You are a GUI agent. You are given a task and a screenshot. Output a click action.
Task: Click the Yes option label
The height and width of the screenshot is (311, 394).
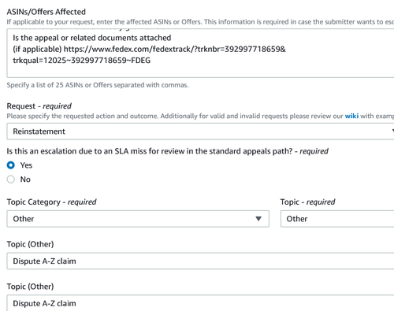26,165
